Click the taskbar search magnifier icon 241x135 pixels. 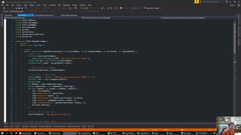7,133
